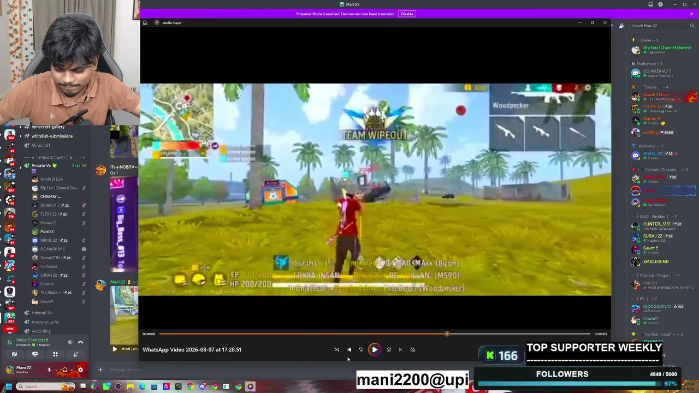Turn on camera in voice panel
Viewport: 699px width, 393px height.
pos(15,354)
